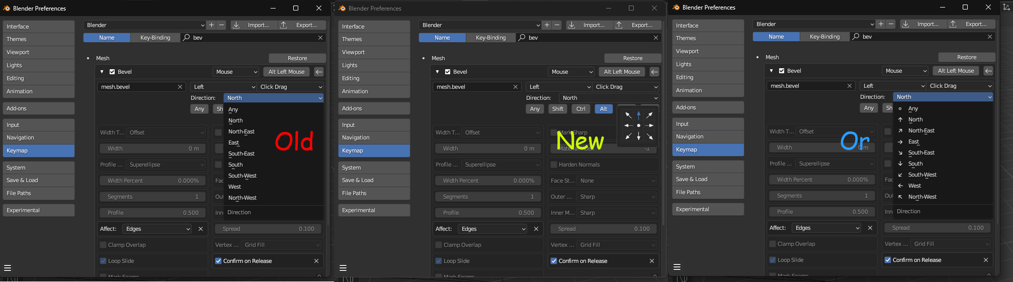Collapse the Bevel disclosure triangle in the Old window

[x=102, y=72]
